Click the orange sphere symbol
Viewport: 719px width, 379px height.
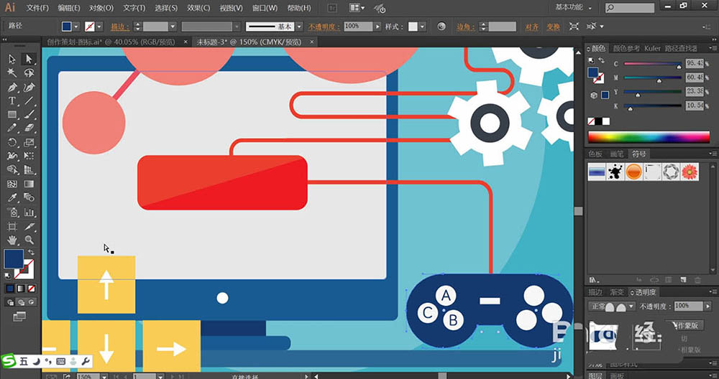point(633,172)
